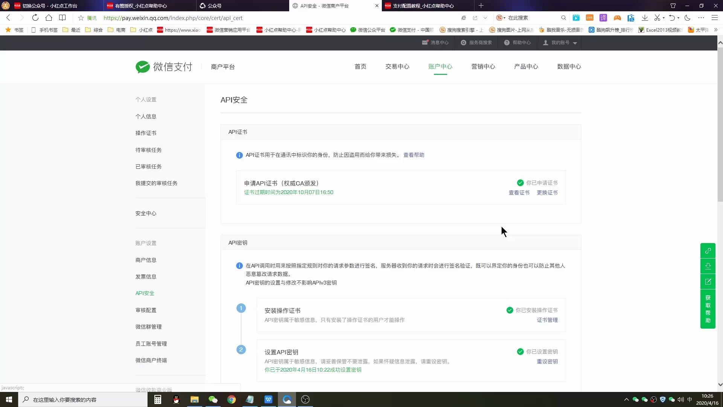
Task: Open the browser hamburger menu icon
Action: point(714,18)
